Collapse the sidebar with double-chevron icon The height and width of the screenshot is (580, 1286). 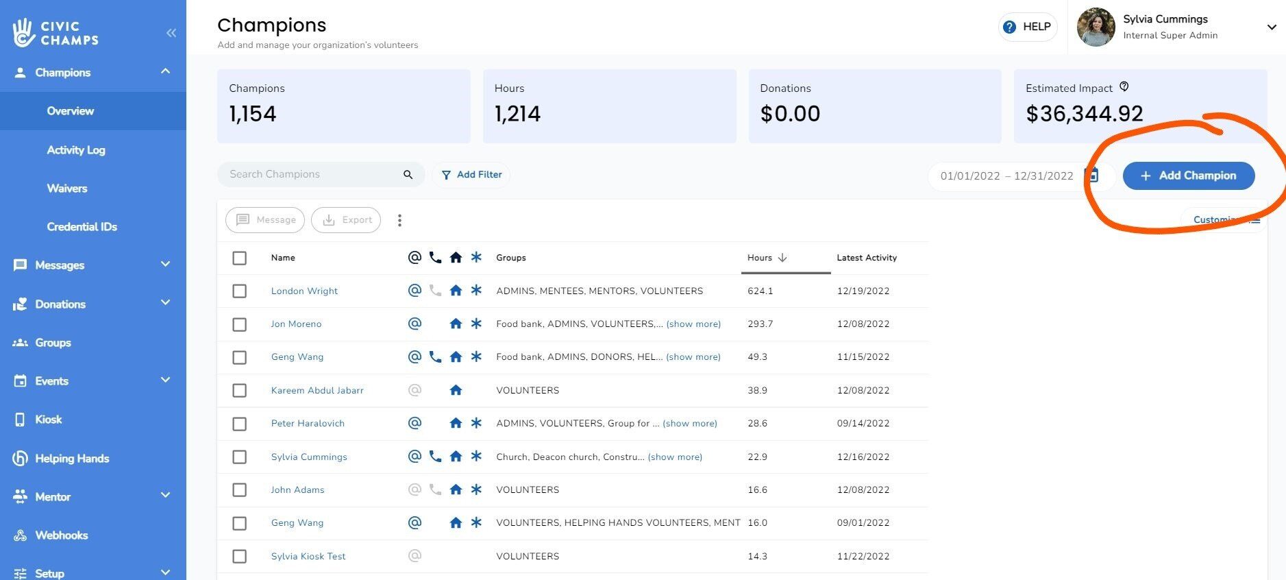[x=171, y=33]
